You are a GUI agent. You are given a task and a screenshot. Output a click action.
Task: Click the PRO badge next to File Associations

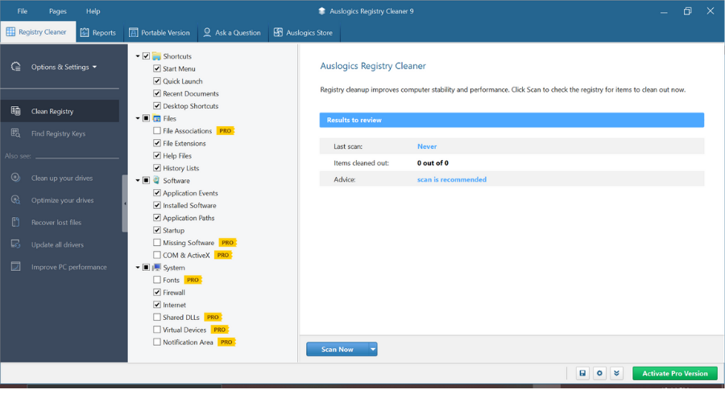point(226,131)
